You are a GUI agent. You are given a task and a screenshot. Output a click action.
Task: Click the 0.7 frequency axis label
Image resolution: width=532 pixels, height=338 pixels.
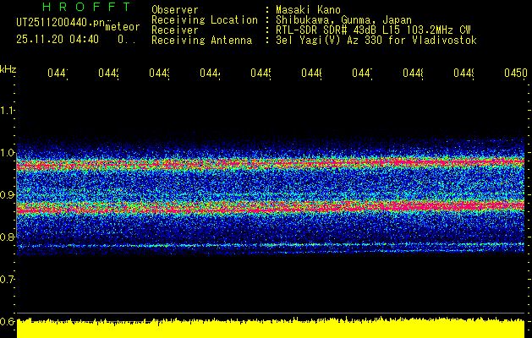[8, 279]
